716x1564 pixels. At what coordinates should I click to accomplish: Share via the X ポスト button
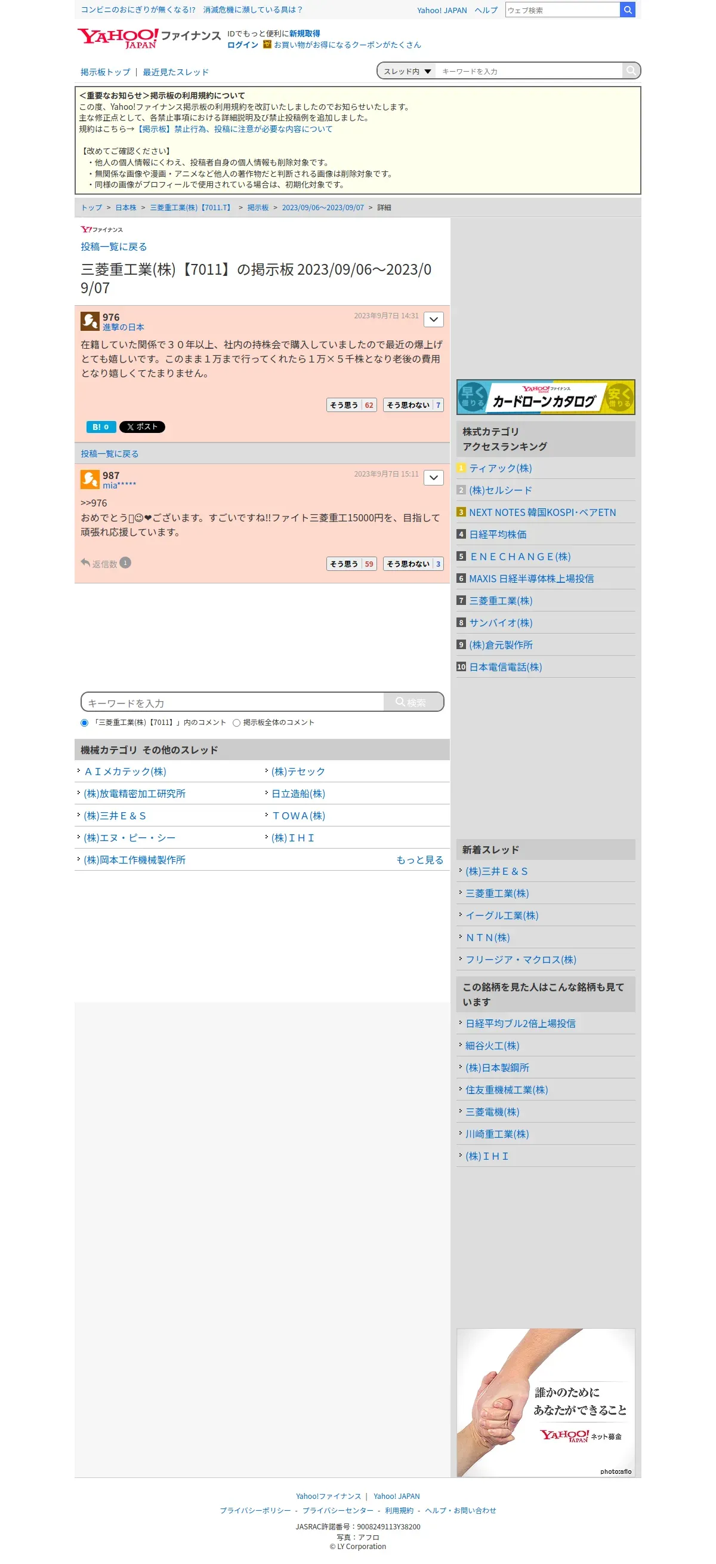142,427
